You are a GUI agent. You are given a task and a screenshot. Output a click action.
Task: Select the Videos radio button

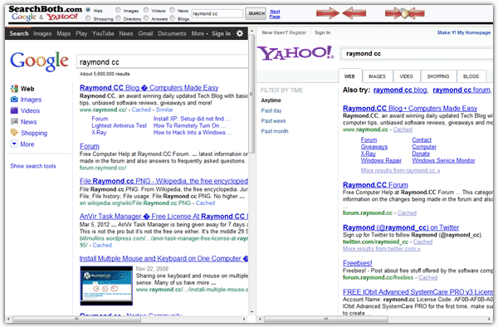click(146, 10)
